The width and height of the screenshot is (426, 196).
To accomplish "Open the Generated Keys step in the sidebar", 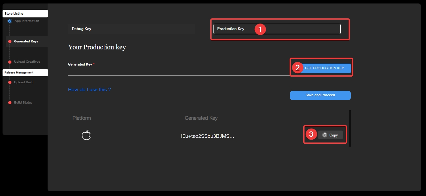I will tap(26, 41).
